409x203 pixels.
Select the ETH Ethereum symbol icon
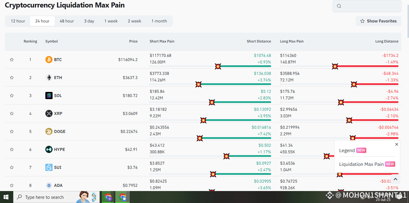click(48, 78)
